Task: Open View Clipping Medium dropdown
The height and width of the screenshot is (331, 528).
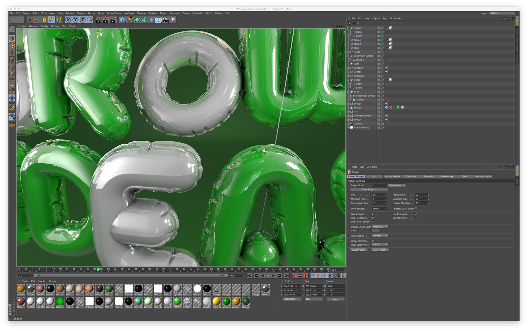Action: coord(380,236)
